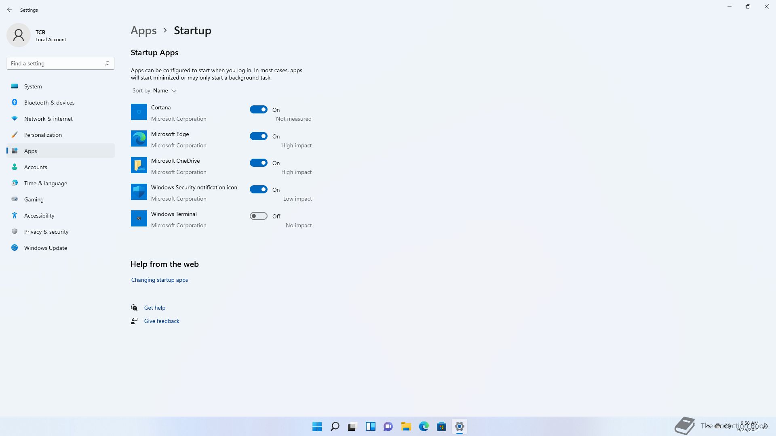
Task: Click the Get help icon
Action: 134,308
